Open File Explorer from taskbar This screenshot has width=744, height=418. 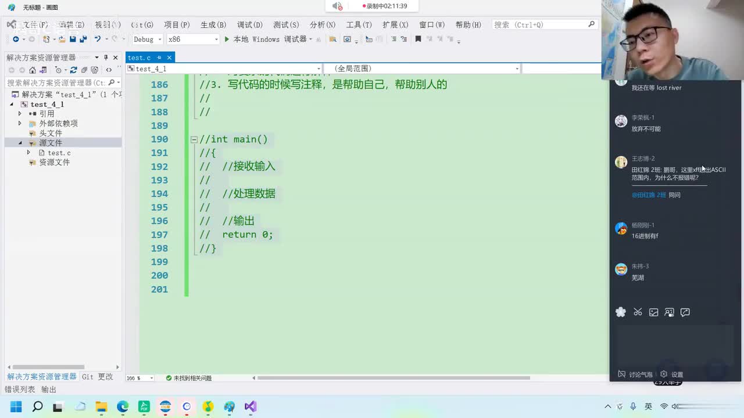click(101, 406)
